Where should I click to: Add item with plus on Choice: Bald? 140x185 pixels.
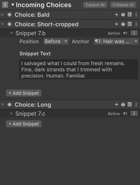point(116,15)
